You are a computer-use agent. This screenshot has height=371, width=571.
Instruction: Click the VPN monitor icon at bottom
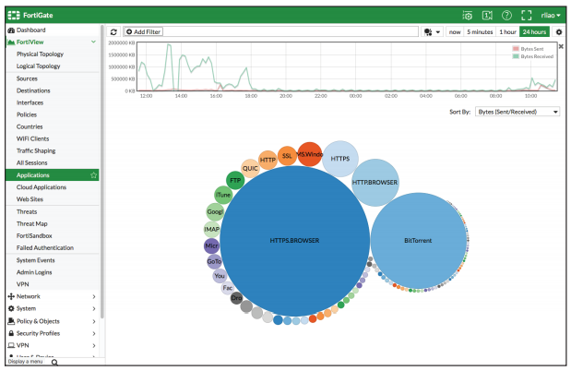pyautogui.click(x=11, y=345)
